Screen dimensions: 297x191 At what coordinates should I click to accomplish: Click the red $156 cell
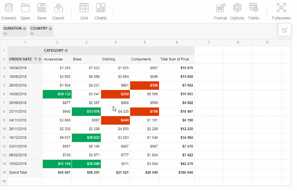click(x=145, y=111)
